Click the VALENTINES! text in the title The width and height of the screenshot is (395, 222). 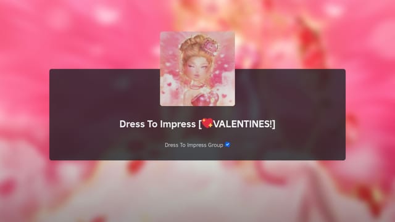243,124
